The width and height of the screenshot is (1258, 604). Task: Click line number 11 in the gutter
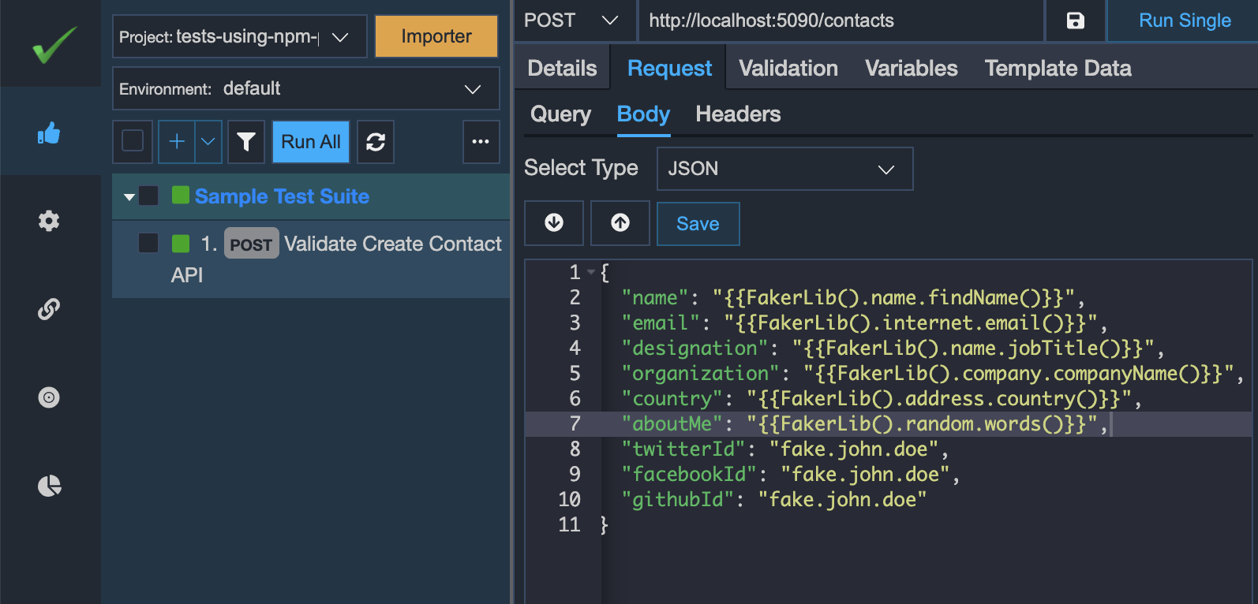click(x=569, y=524)
